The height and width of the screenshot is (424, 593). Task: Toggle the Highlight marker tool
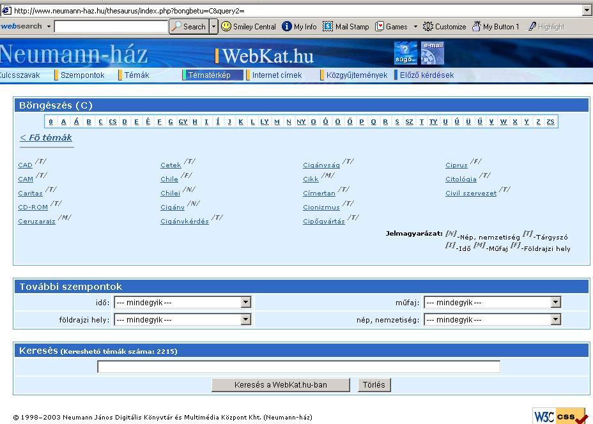[x=546, y=26]
